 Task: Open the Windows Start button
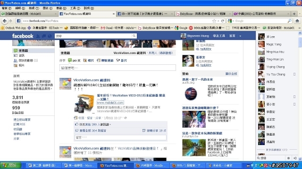tap(10, 165)
